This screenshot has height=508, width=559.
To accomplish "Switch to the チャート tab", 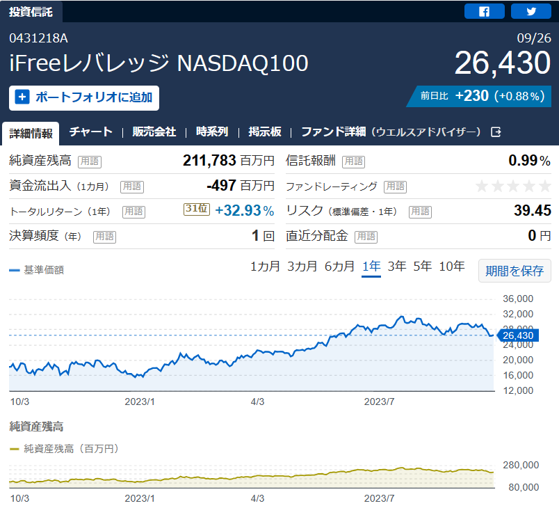I will tap(91, 132).
